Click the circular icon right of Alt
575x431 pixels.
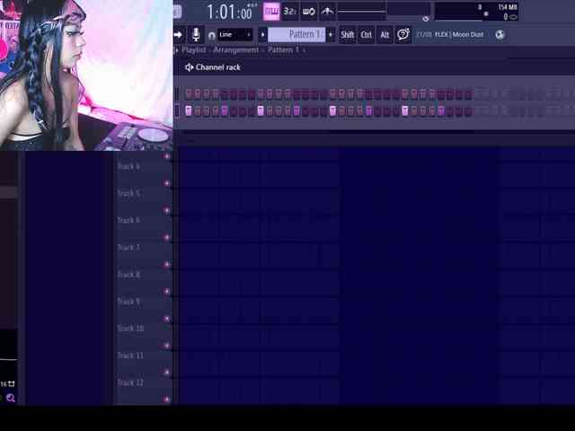pos(402,35)
